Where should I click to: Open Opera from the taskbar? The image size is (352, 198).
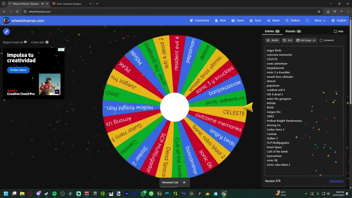pos(30,194)
